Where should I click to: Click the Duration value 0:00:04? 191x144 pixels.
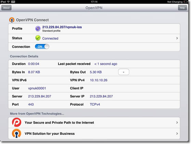[x=34, y=64]
